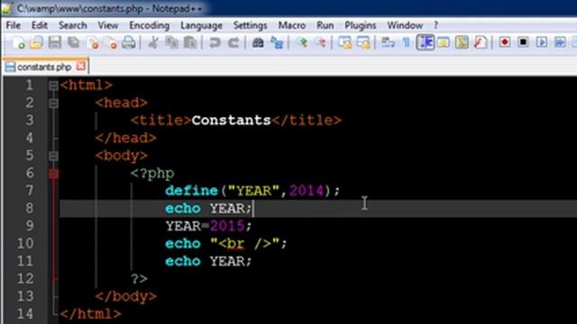Show the Document Map icon
Image resolution: width=577 pixels, height=324 pixels.
click(462, 42)
